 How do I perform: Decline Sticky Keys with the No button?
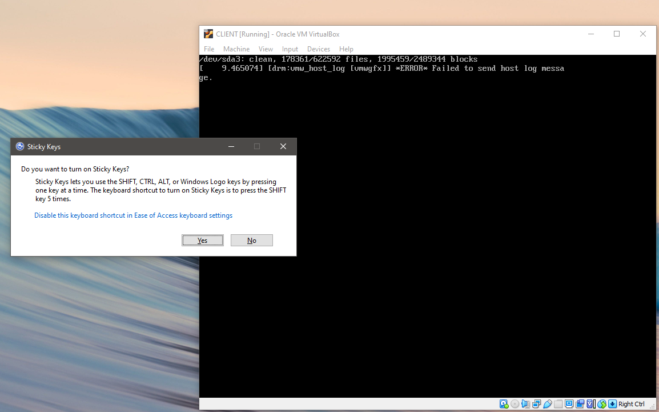(x=251, y=241)
